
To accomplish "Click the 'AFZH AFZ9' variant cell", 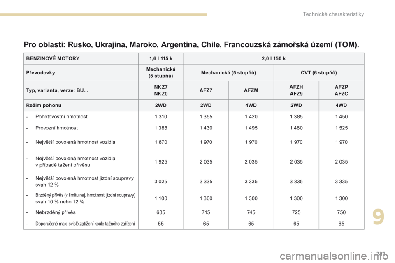I will pyautogui.click(x=296, y=90).
